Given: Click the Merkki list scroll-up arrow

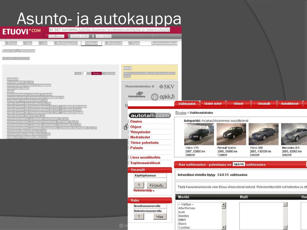Looking at the screenshot, I should pos(224,204).
